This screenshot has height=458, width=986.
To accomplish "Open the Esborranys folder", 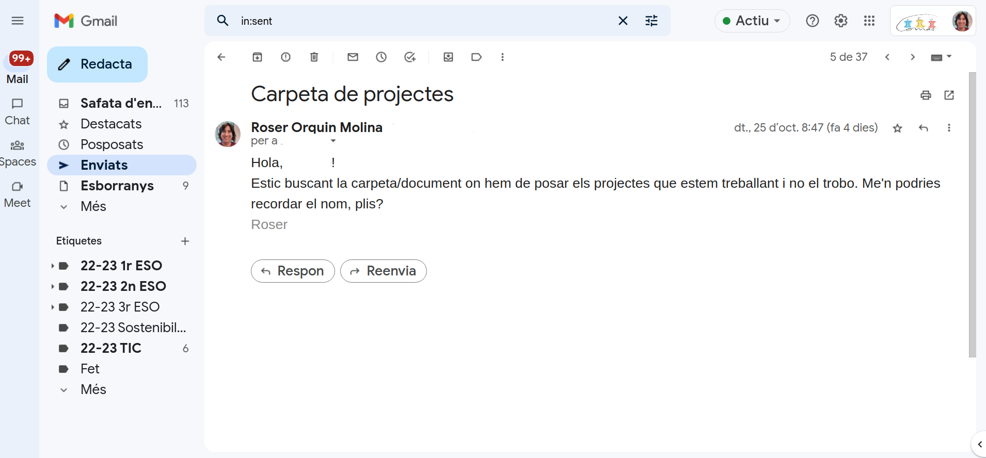I will (x=117, y=186).
